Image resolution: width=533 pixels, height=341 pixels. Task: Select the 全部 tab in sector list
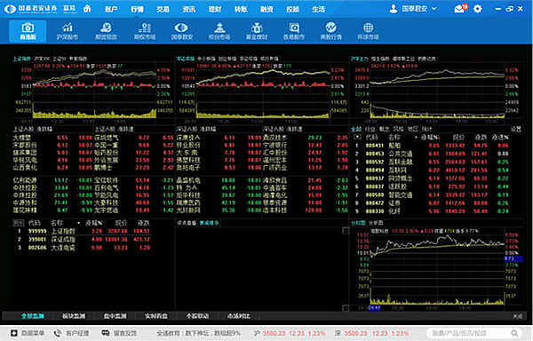pyautogui.click(x=356, y=129)
